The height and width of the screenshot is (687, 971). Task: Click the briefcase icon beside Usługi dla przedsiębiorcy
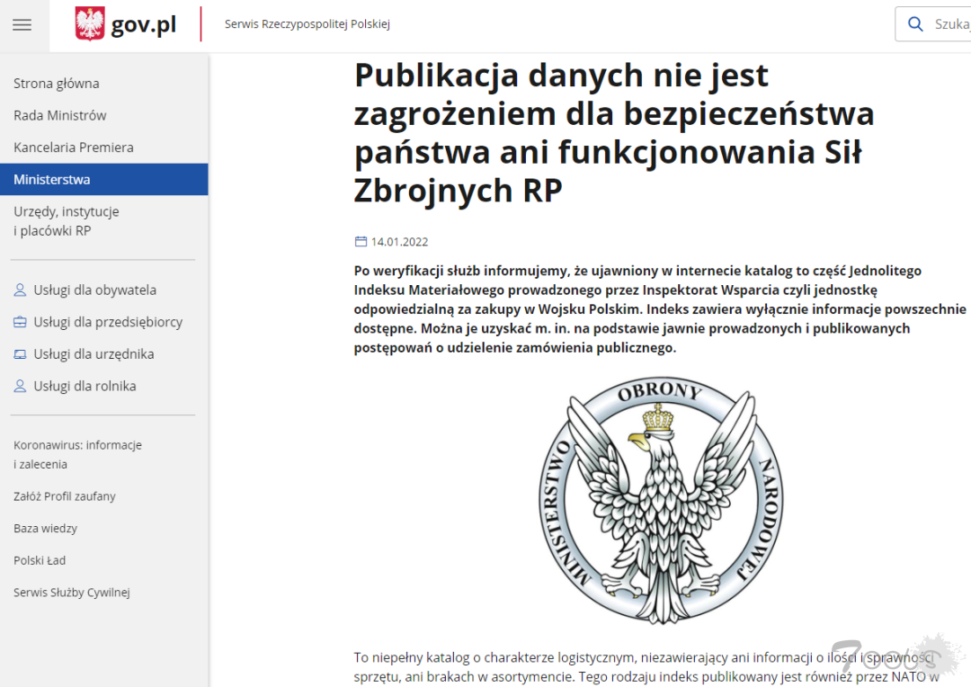click(20, 322)
